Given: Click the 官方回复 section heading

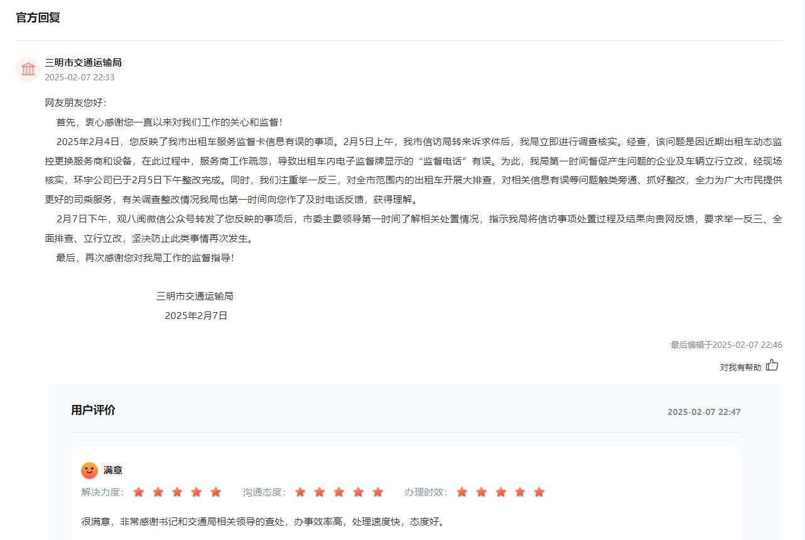Looking at the screenshot, I should tap(38, 18).
